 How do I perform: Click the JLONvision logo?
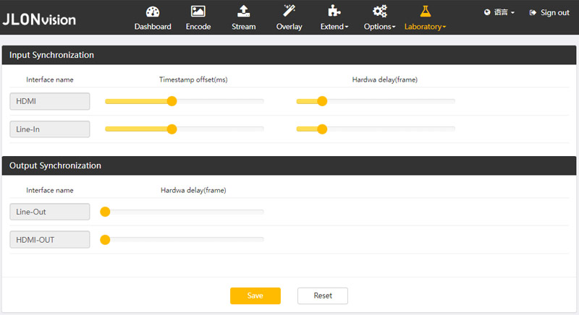click(x=39, y=20)
